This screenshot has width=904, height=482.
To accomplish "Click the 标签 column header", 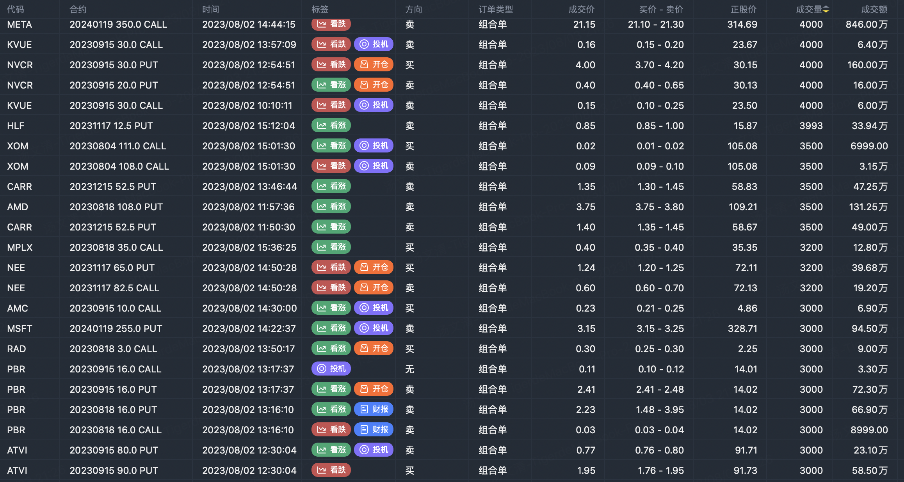I will click(320, 9).
